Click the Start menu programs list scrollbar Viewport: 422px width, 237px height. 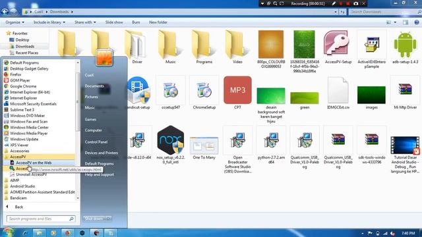[x=78, y=102]
